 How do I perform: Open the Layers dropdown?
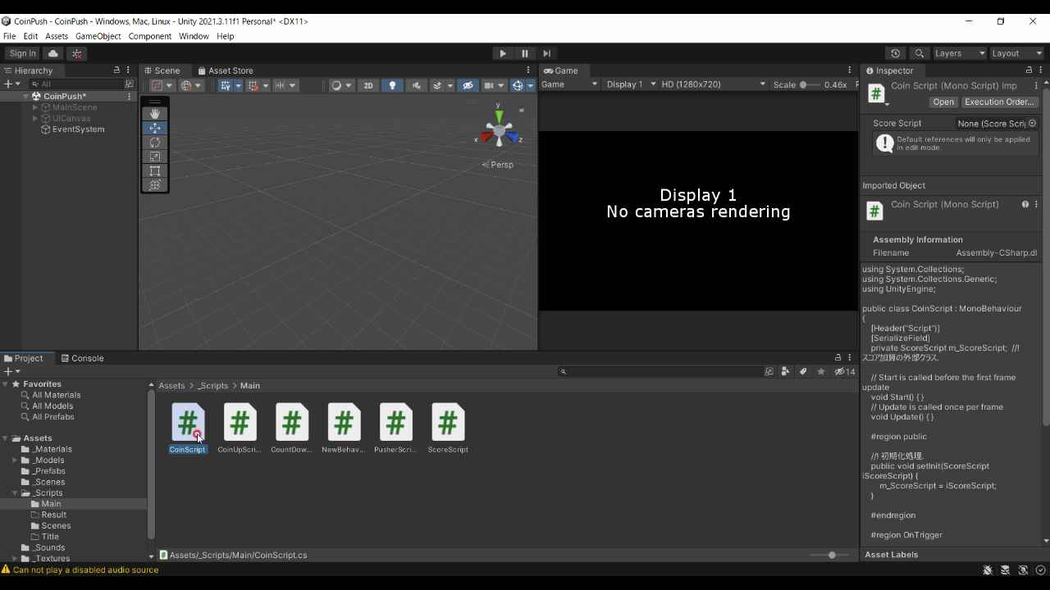pos(960,53)
